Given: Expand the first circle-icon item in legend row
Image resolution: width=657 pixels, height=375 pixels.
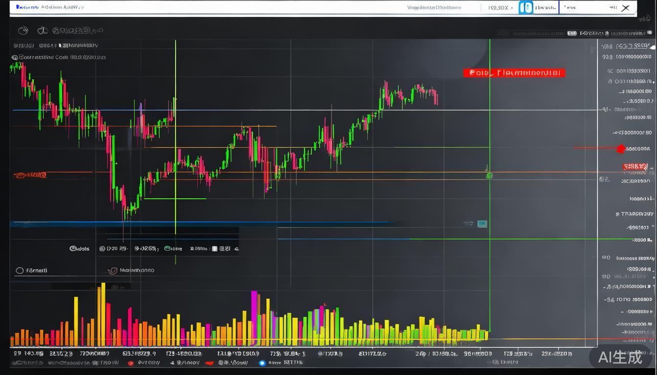Looking at the screenshot, I should click(73, 249).
